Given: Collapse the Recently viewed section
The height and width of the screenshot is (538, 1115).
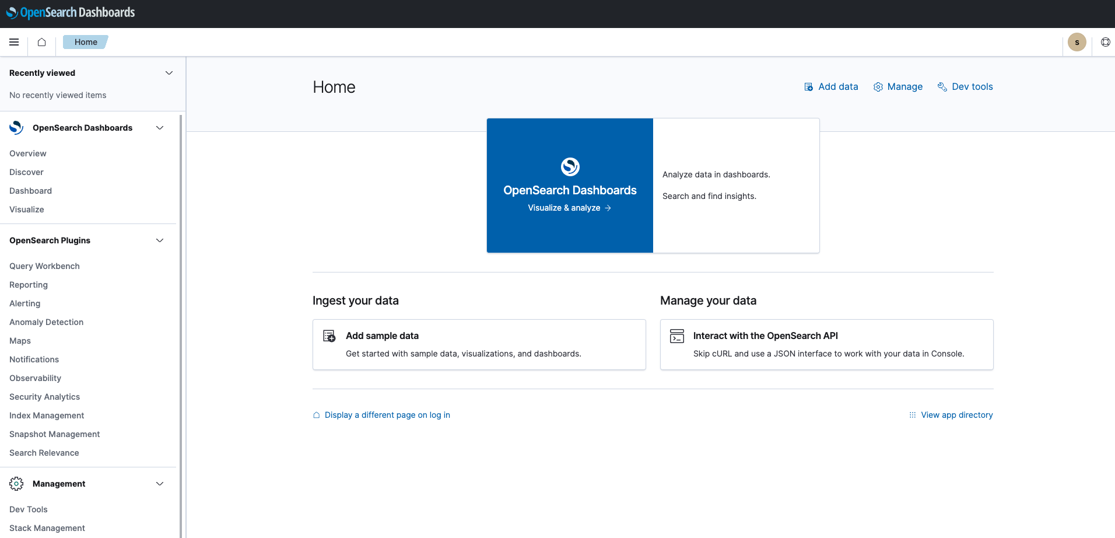Looking at the screenshot, I should [169, 73].
